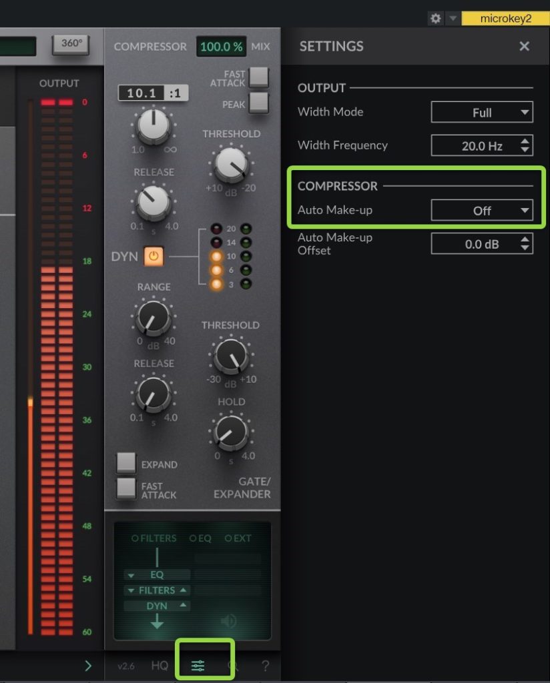Image resolution: width=550 pixels, height=683 pixels.
Task: Click the compressor ratio value field
Action: (142, 93)
